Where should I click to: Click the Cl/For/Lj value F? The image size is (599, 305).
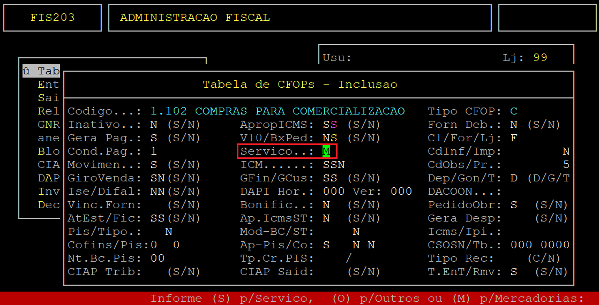[x=513, y=138]
